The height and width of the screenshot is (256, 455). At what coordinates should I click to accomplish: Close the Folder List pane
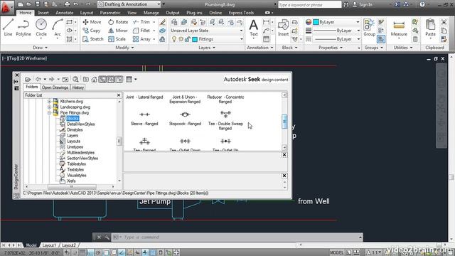[x=119, y=95]
